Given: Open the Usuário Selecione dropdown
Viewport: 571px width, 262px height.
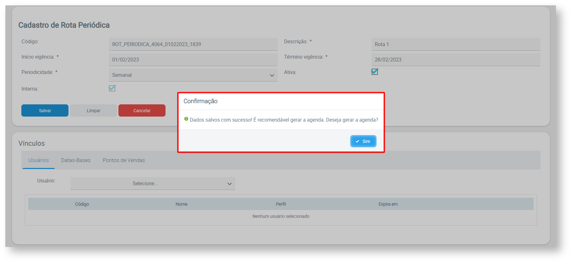Looking at the screenshot, I should (x=153, y=184).
